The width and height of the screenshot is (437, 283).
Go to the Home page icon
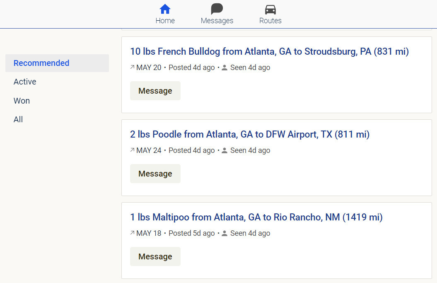point(165,9)
